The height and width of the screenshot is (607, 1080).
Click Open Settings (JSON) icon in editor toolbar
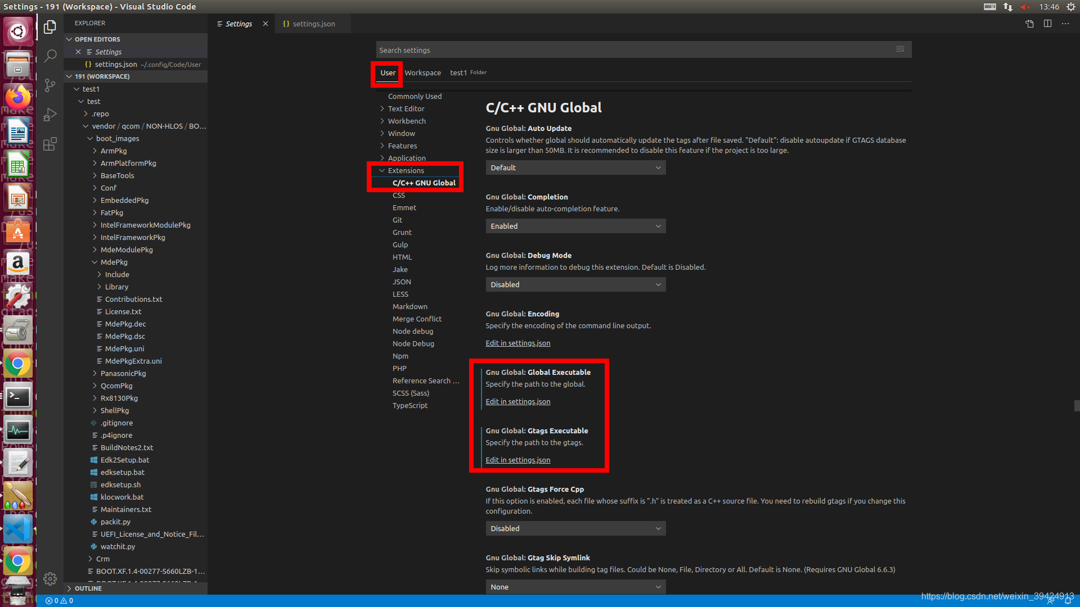coord(1029,24)
